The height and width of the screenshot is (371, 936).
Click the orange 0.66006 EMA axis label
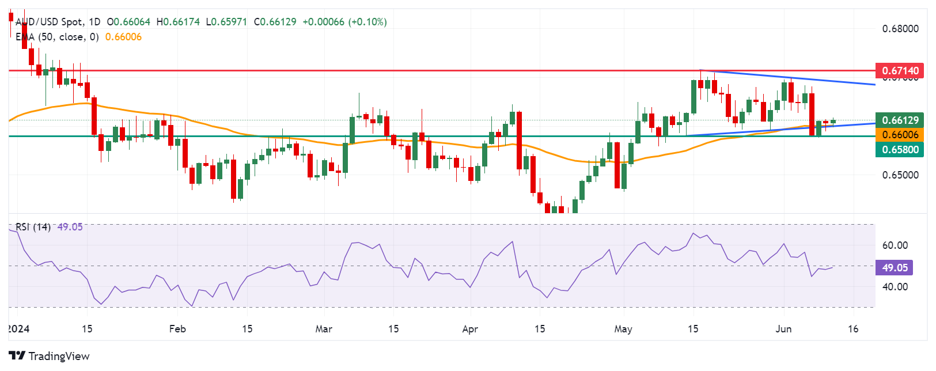(900, 135)
